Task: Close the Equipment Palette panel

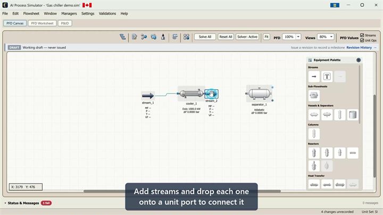Action: pos(359,60)
